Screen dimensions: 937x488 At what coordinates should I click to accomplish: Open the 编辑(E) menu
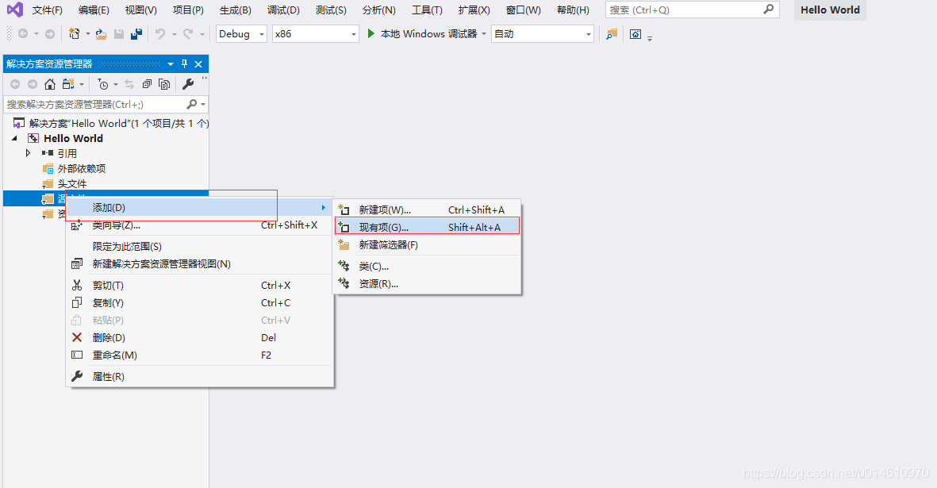coord(94,10)
